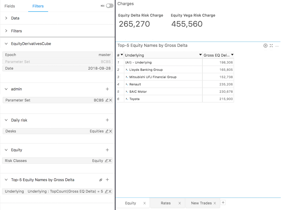Collapse the EquityDerivativesCube section

pyautogui.click(x=6, y=44)
